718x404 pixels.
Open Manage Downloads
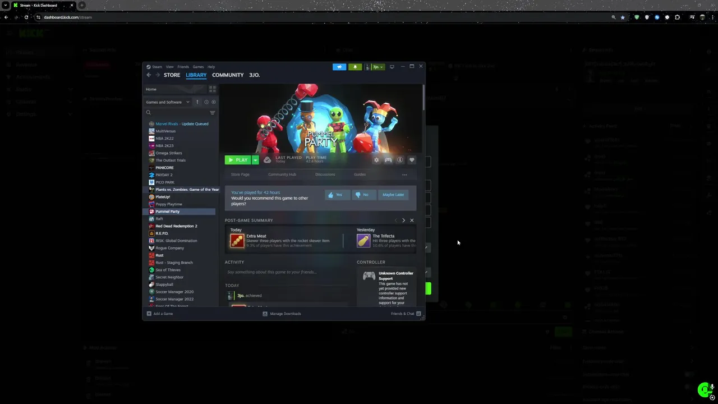pyautogui.click(x=282, y=314)
